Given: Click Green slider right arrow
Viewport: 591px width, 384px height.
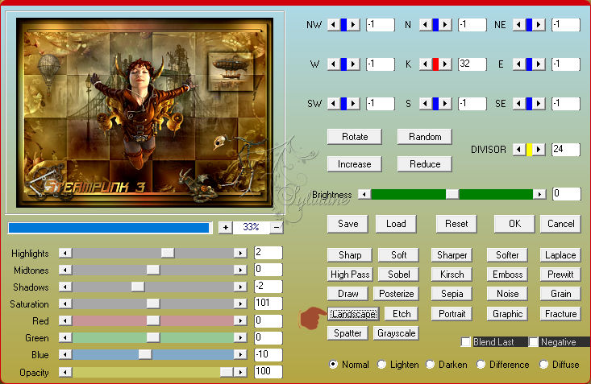Looking at the screenshot, I should (240, 337).
